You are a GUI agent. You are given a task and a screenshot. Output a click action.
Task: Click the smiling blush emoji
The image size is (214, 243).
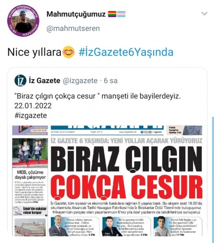point(68,52)
